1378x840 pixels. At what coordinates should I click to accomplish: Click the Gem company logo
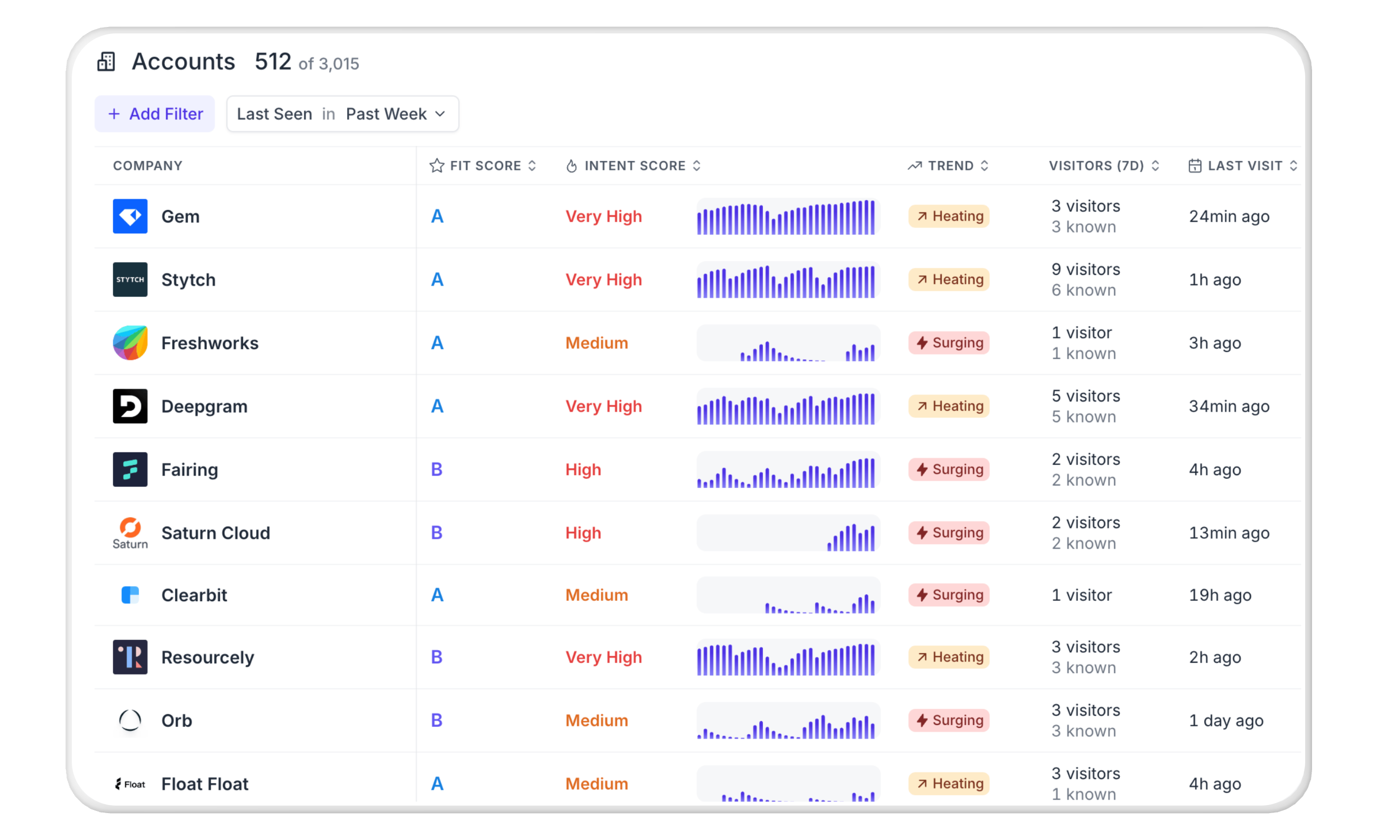point(130,216)
